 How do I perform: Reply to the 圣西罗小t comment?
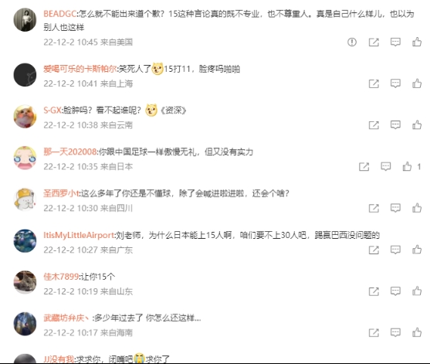pyautogui.click(x=395, y=208)
